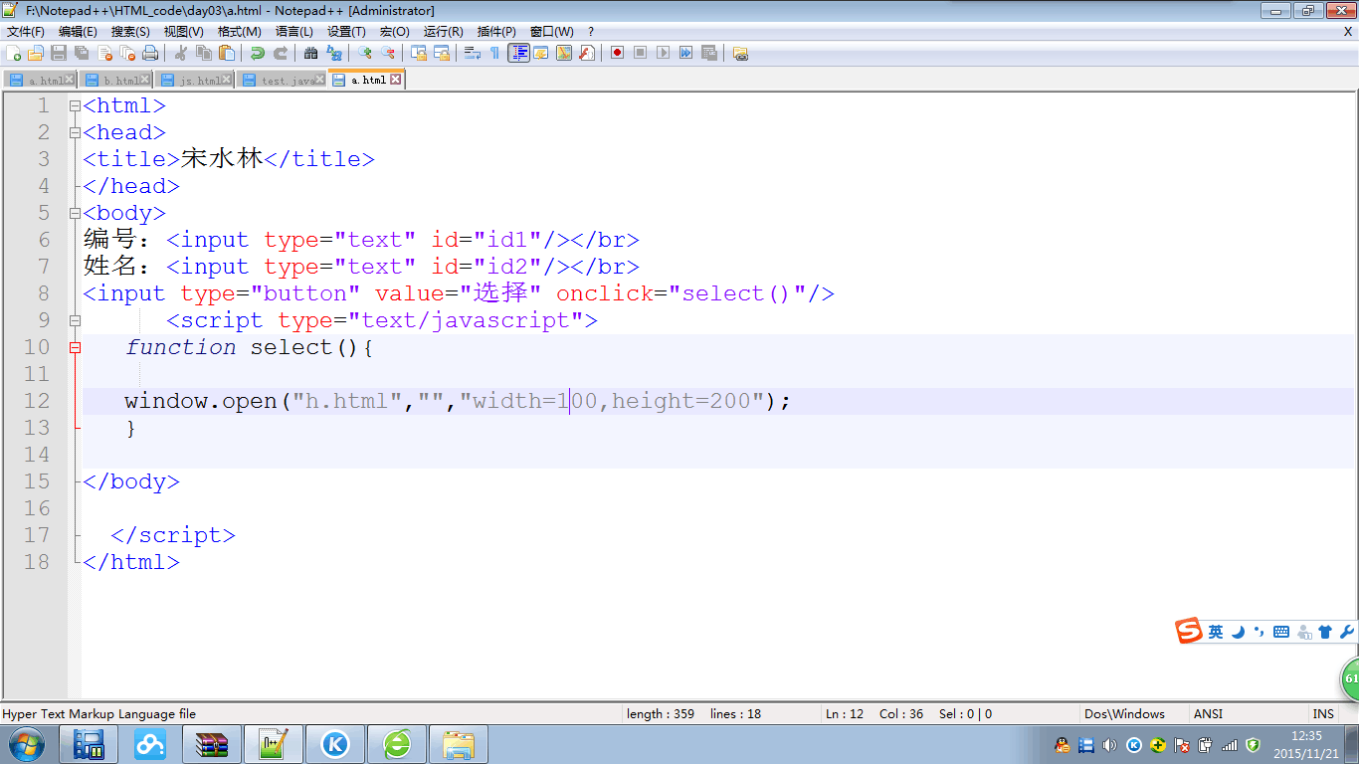This screenshot has width=1359, height=764.
Task: Click the Save All toolbar icon
Action: click(82, 53)
